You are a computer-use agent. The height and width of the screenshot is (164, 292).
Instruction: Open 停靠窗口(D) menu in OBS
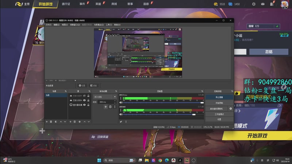click(x=75, y=25)
